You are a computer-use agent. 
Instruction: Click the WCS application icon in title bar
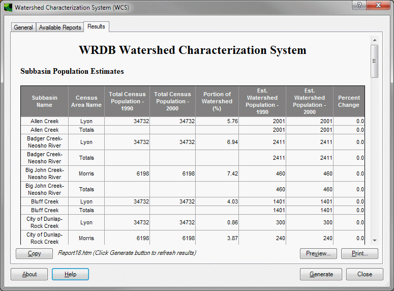[x=8, y=7]
